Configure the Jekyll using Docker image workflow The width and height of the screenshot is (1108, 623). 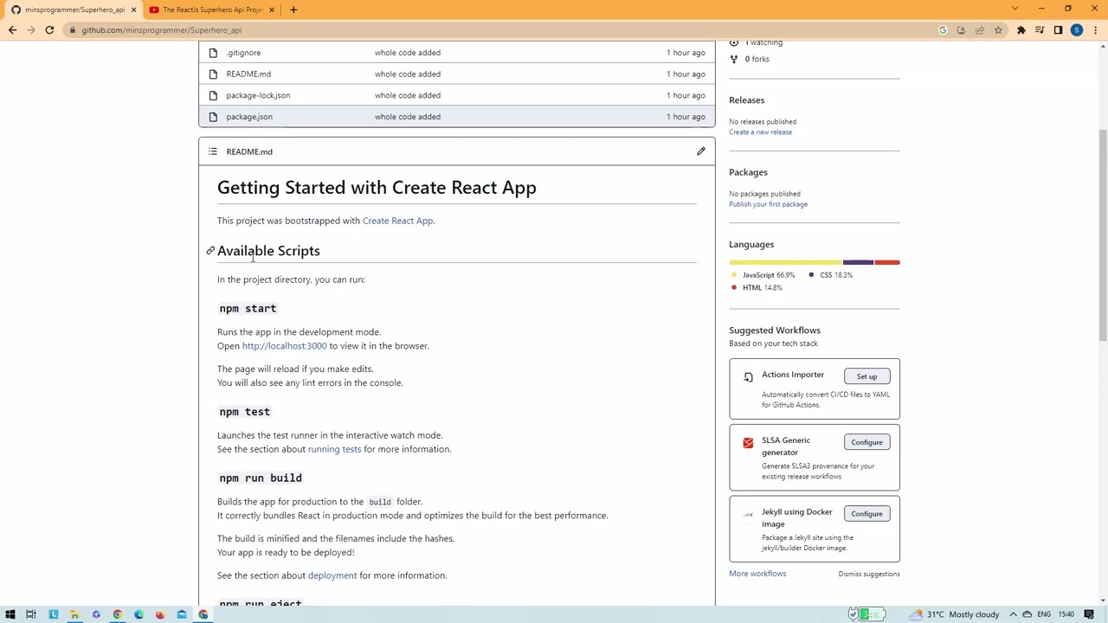866,514
